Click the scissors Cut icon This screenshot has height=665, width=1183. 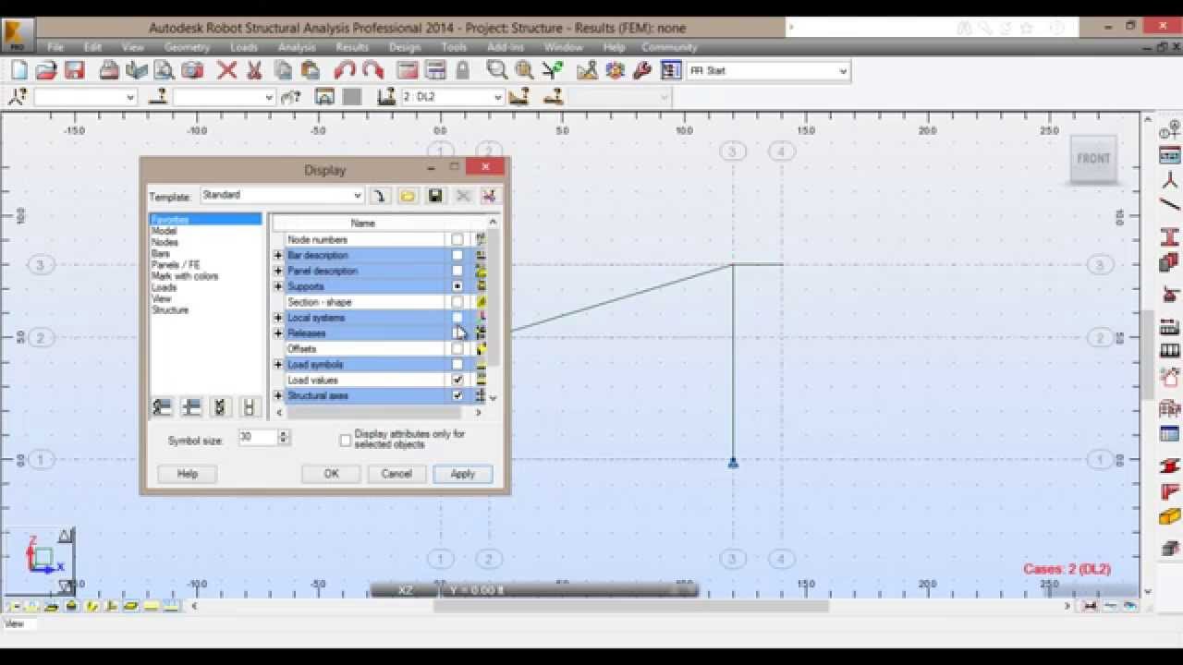tap(254, 70)
